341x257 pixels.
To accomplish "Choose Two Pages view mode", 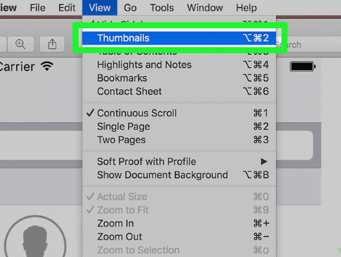I will coord(121,140).
